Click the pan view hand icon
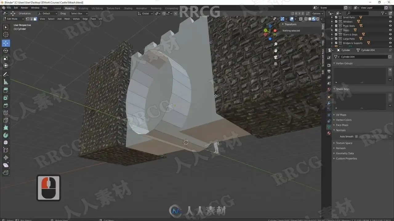The image size is (394, 221). click(x=275, y=51)
